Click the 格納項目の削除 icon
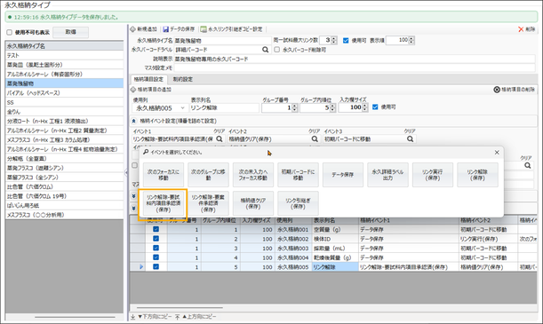Viewport: 543px width, 324px height. coord(497,90)
